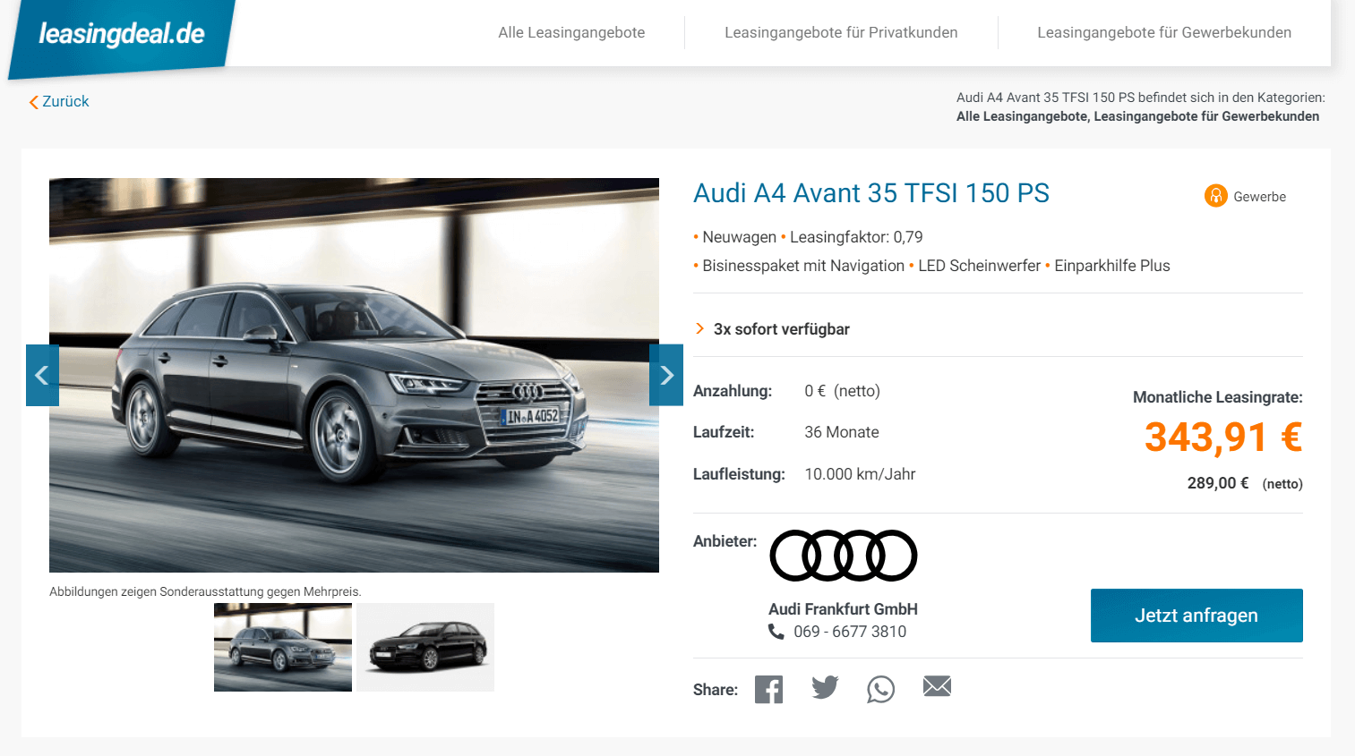Click the main car photo
Image resolution: width=1355 pixels, height=756 pixels.
coord(354,376)
